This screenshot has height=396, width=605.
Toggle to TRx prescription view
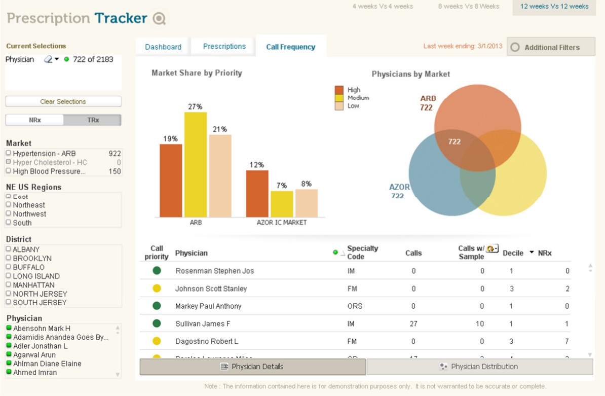[x=93, y=120]
